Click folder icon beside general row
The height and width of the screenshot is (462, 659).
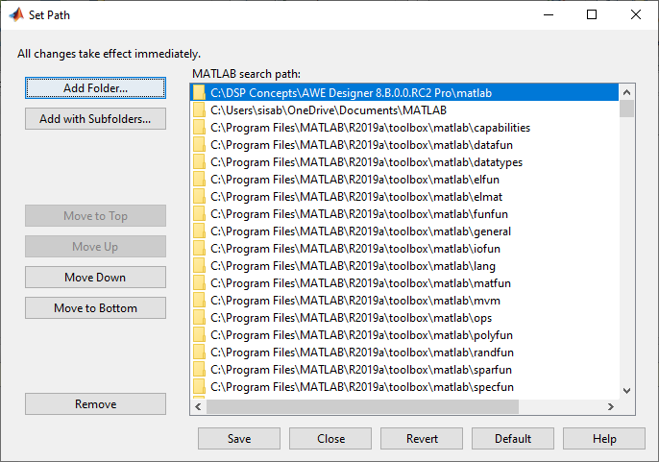[199, 231]
